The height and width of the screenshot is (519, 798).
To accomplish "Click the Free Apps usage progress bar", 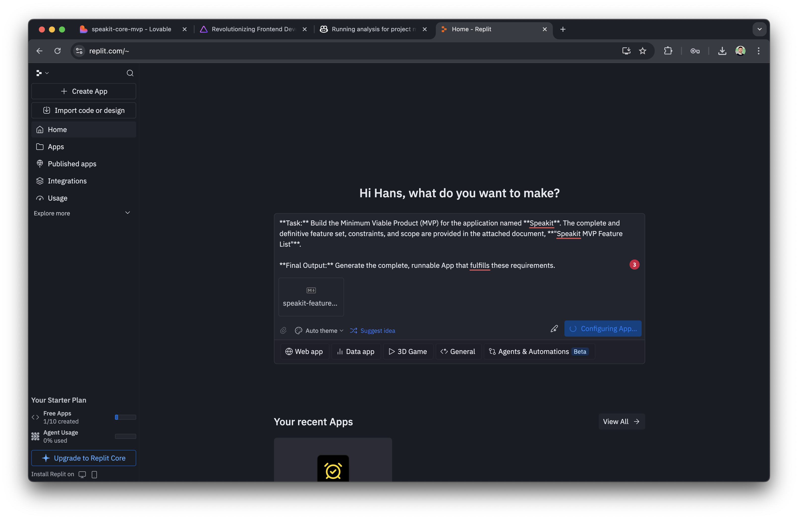I will (125, 417).
